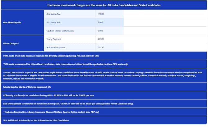Image resolution: width=208 pixels, height=127 pixels.
Task: Select the One Time Payable row header
Action: (x=12, y=23)
